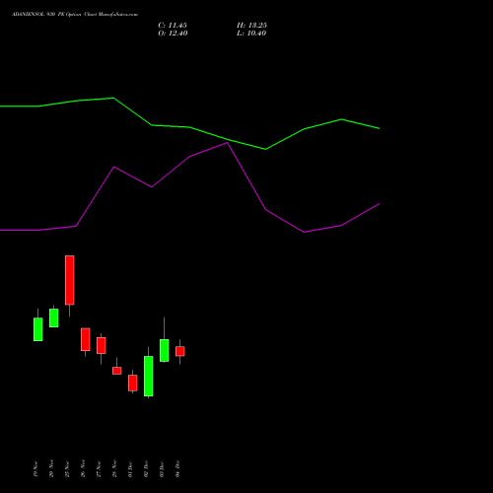Click the green candlestick for 20 Nov
493x493 pixels.
click(54, 317)
